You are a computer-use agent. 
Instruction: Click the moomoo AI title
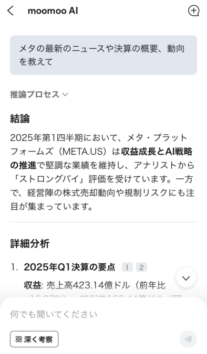[53, 10]
